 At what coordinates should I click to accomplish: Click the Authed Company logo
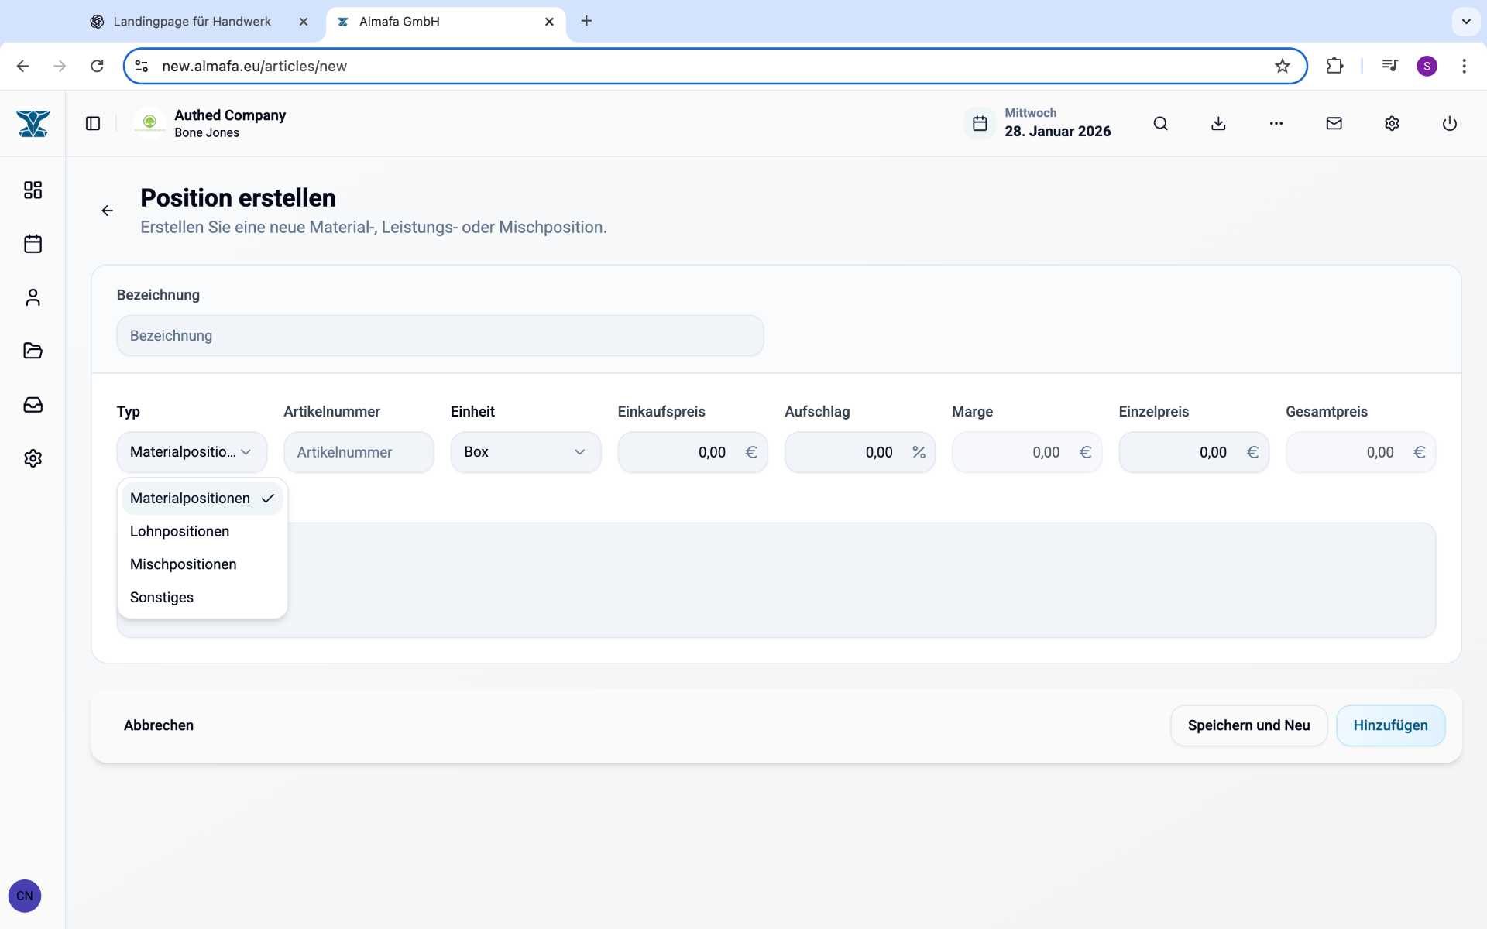coord(149,124)
